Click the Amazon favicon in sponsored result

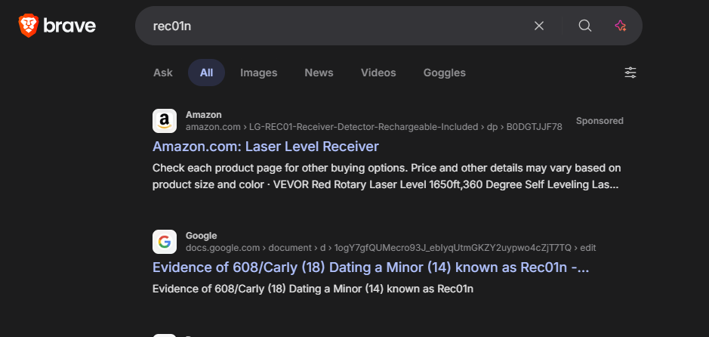tap(165, 121)
